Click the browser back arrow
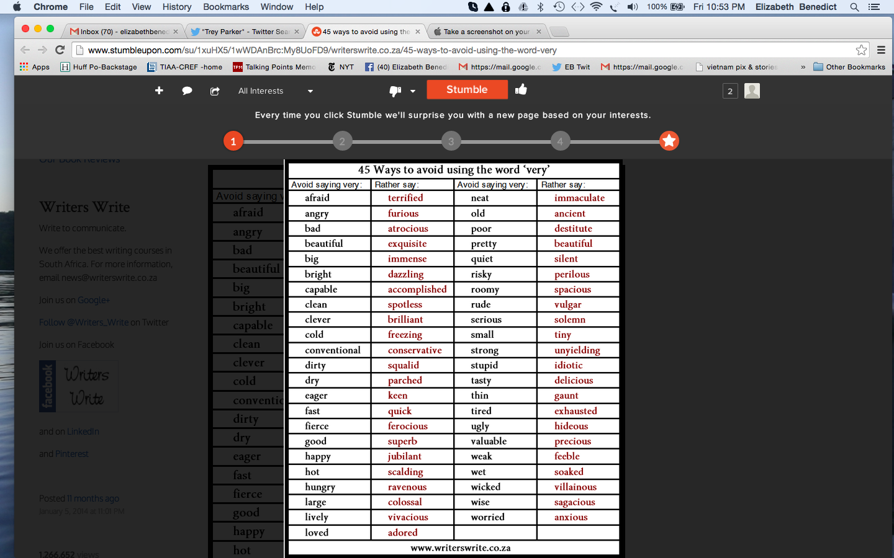 [25, 50]
